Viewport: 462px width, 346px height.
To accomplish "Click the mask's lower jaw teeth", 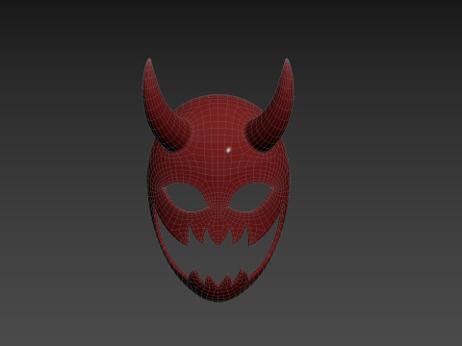I will pos(218,278).
